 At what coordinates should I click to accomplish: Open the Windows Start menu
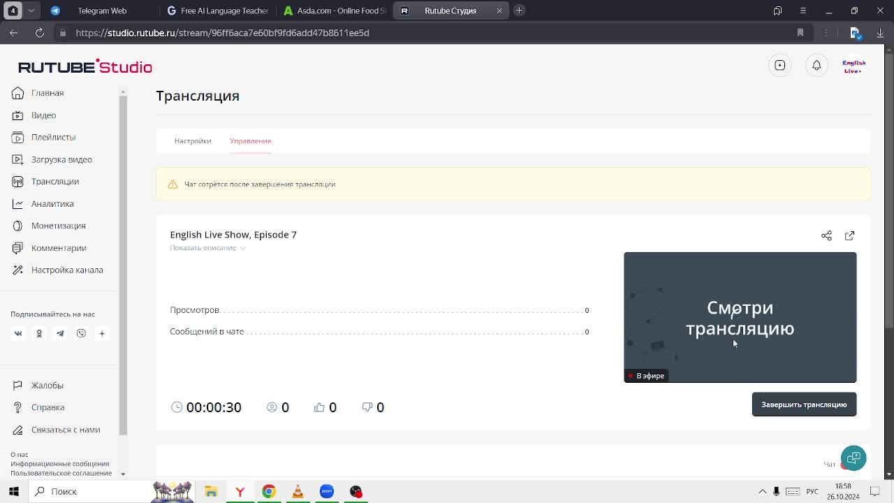pos(14,491)
